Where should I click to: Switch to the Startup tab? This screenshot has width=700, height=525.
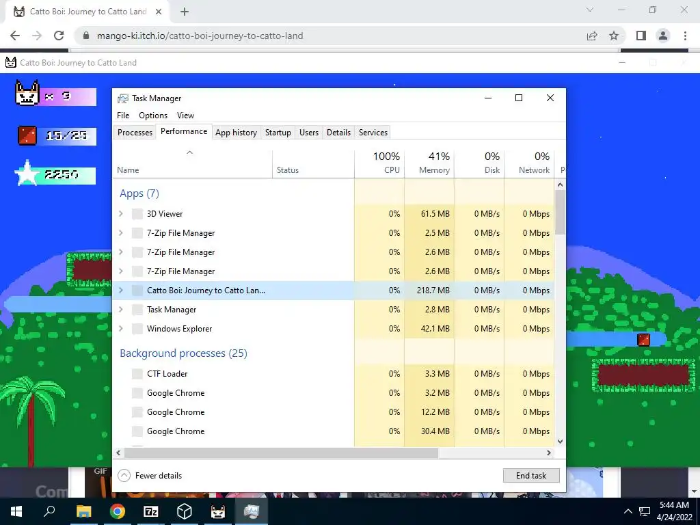point(278,132)
